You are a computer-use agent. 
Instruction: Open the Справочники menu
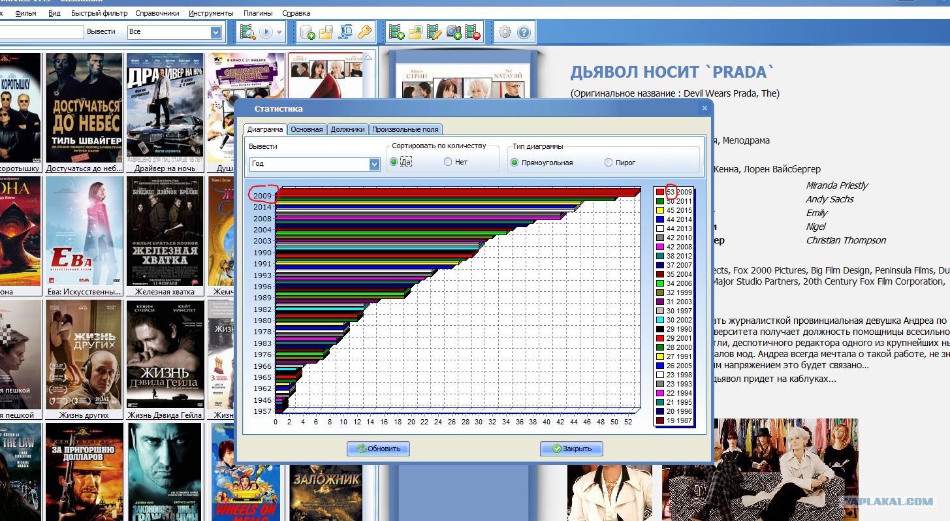(157, 13)
